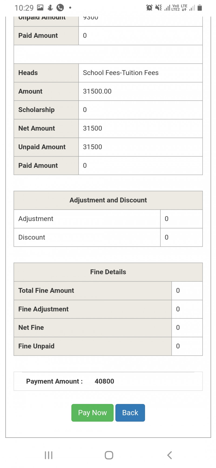Tap the Android home navigation button
The width and height of the screenshot is (216, 468).
[109, 455]
